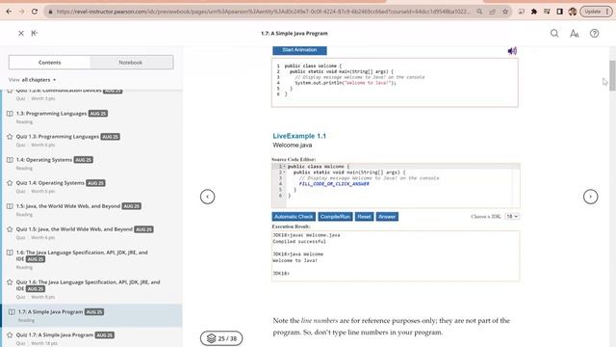Image resolution: width=616 pixels, height=347 pixels.
Task: Click the Answer button
Action: tap(387, 217)
